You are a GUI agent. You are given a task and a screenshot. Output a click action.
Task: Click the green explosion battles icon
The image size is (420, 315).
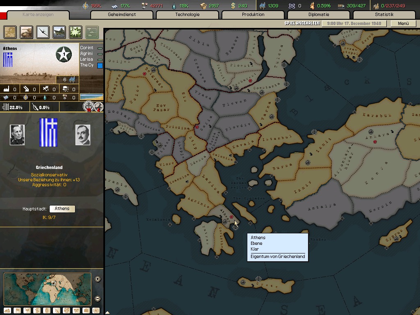tap(75, 32)
